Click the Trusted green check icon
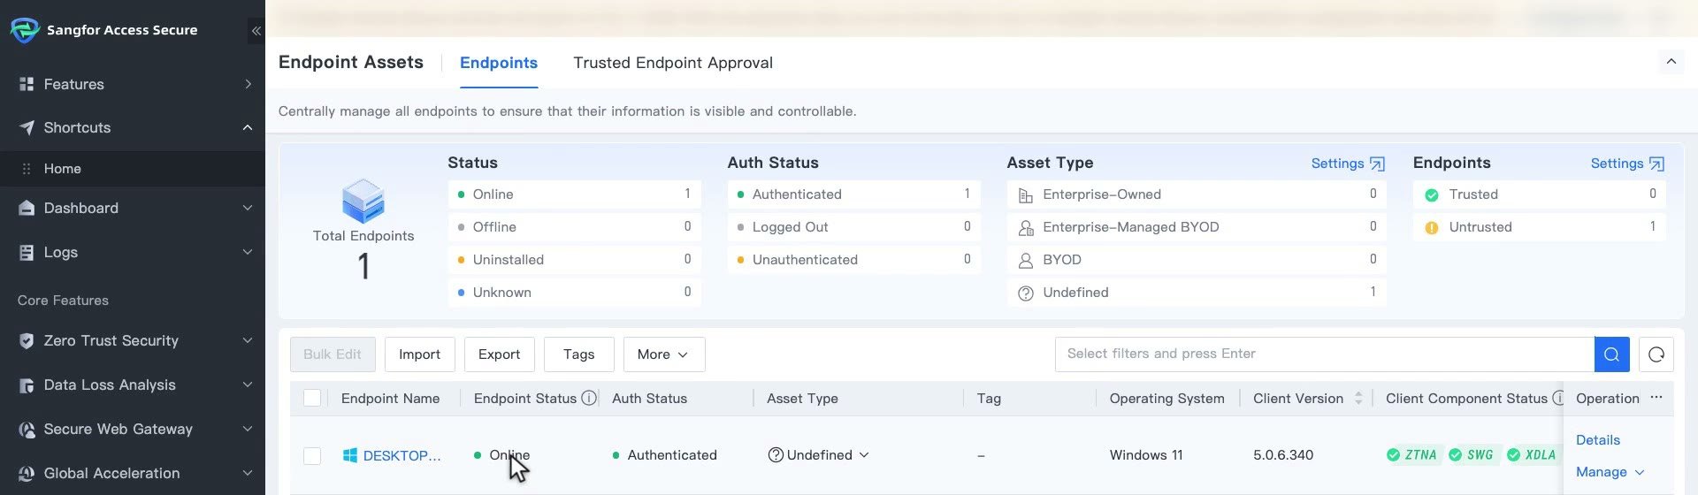 [x=1432, y=194]
